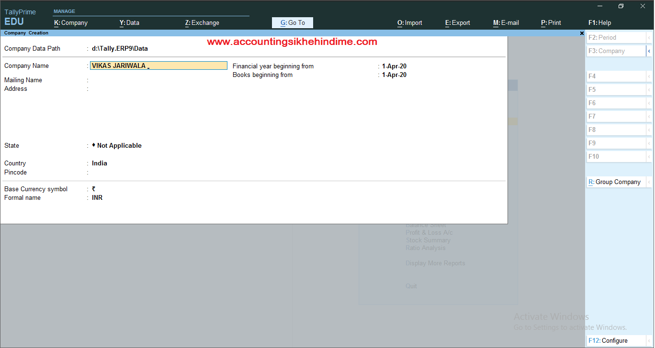The width and height of the screenshot is (655, 348).
Task: Expand the arrow next to F12: Configure
Action: tap(649, 341)
